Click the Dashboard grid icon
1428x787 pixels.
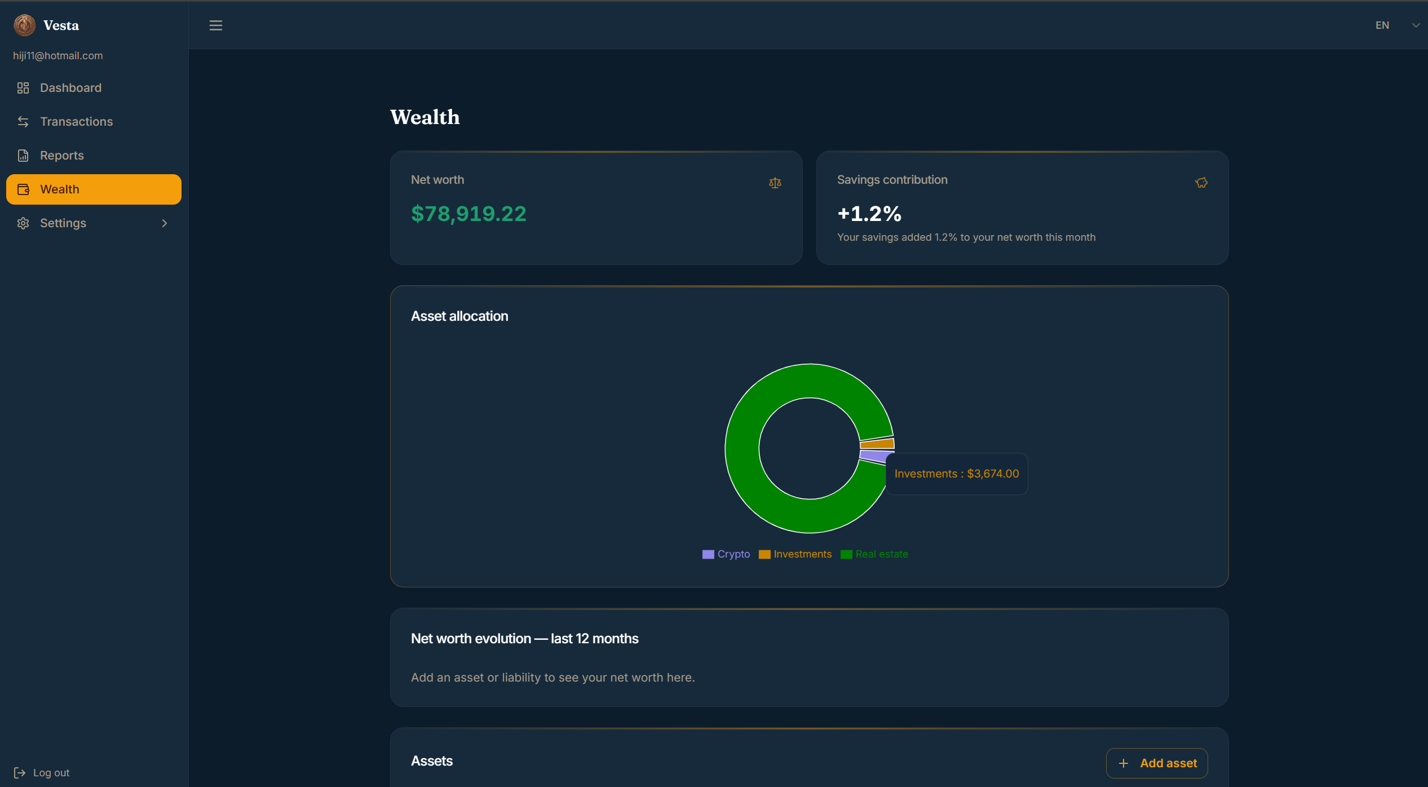point(23,88)
